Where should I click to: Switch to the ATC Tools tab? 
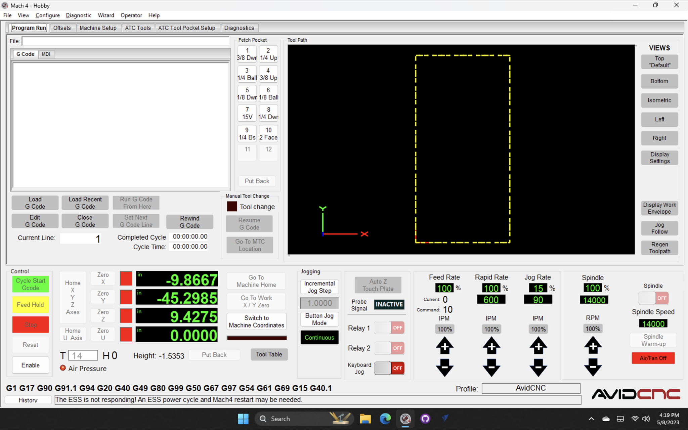(138, 28)
